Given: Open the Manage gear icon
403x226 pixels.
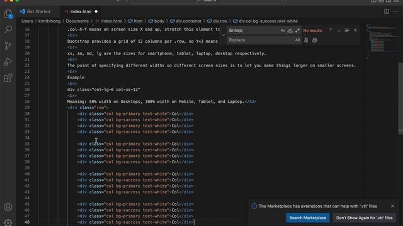Looking at the screenshot, I should pyautogui.click(x=8, y=222).
